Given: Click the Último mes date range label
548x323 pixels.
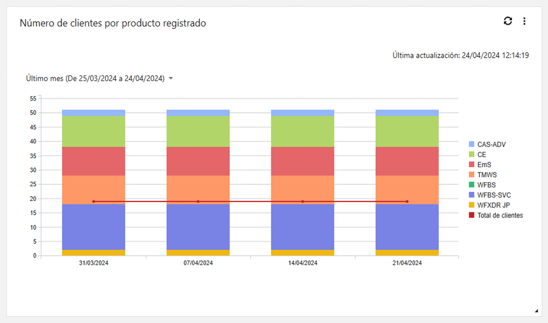Looking at the screenshot, I should point(95,78).
